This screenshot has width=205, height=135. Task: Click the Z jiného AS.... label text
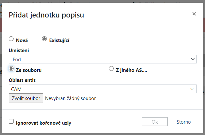(x=131, y=70)
